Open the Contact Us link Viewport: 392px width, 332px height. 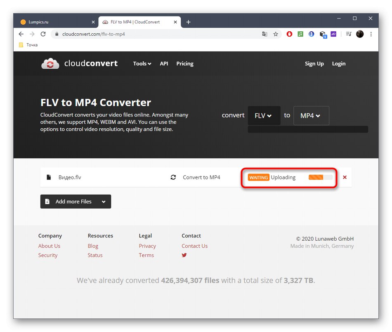tap(194, 246)
